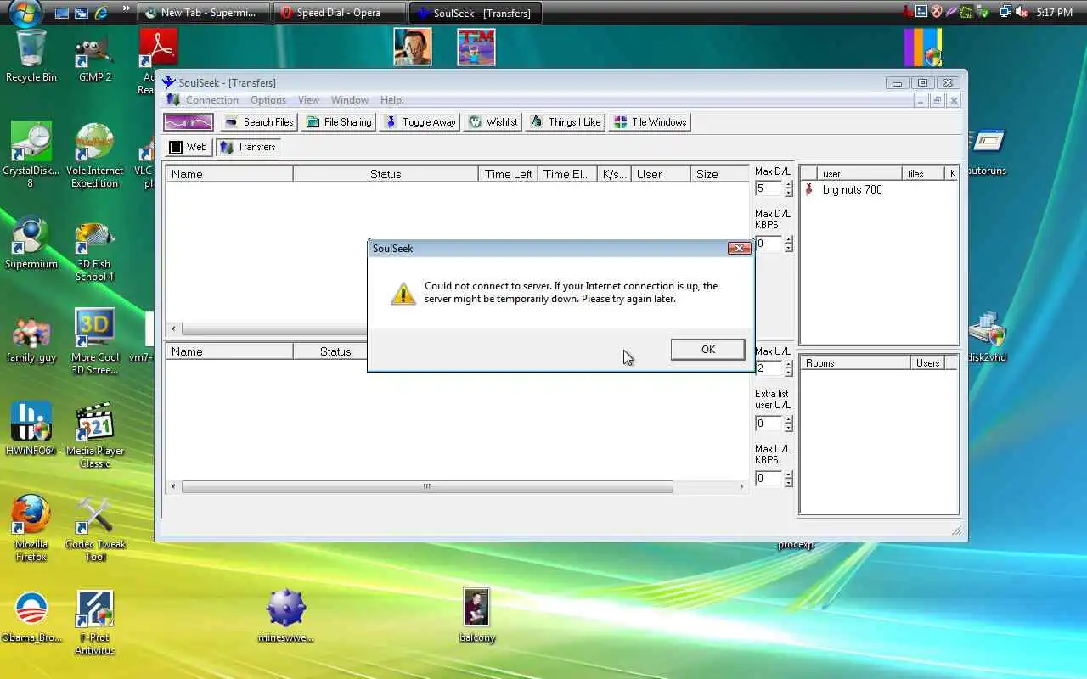Open the Window menu
The width and height of the screenshot is (1087, 679).
[x=350, y=100]
